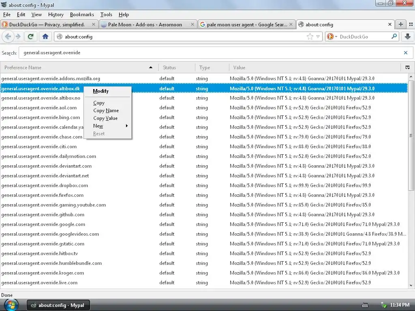Select general.useragent.override.dropbox.com preference

click(204, 185)
